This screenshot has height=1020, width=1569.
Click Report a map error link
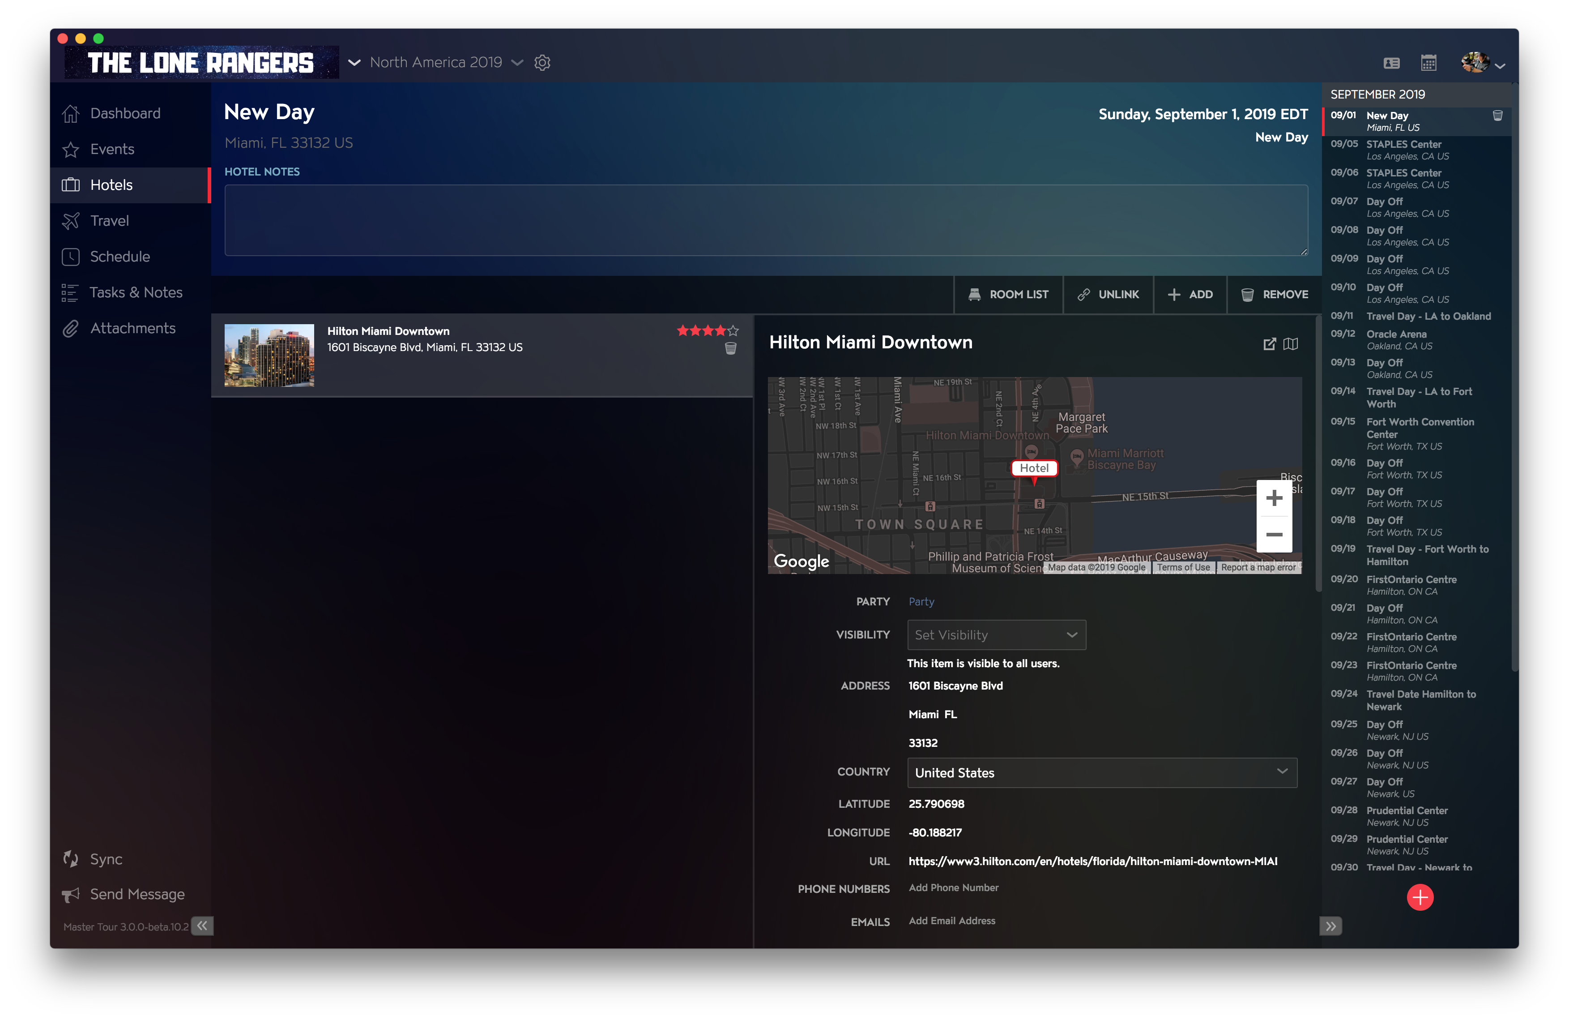[1258, 567]
